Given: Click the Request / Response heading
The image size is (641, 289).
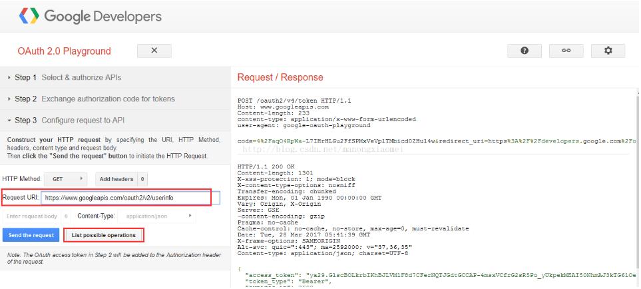Looking at the screenshot, I should point(280,77).
